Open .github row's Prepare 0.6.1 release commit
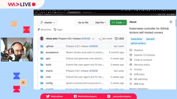Image resolution: width=177 pixels, height=99 pixels. click(x=77, y=46)
